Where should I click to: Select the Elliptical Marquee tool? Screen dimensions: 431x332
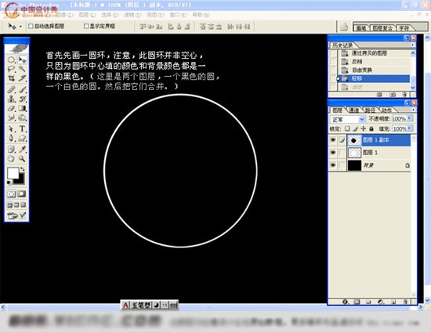(x=11, y=60)
